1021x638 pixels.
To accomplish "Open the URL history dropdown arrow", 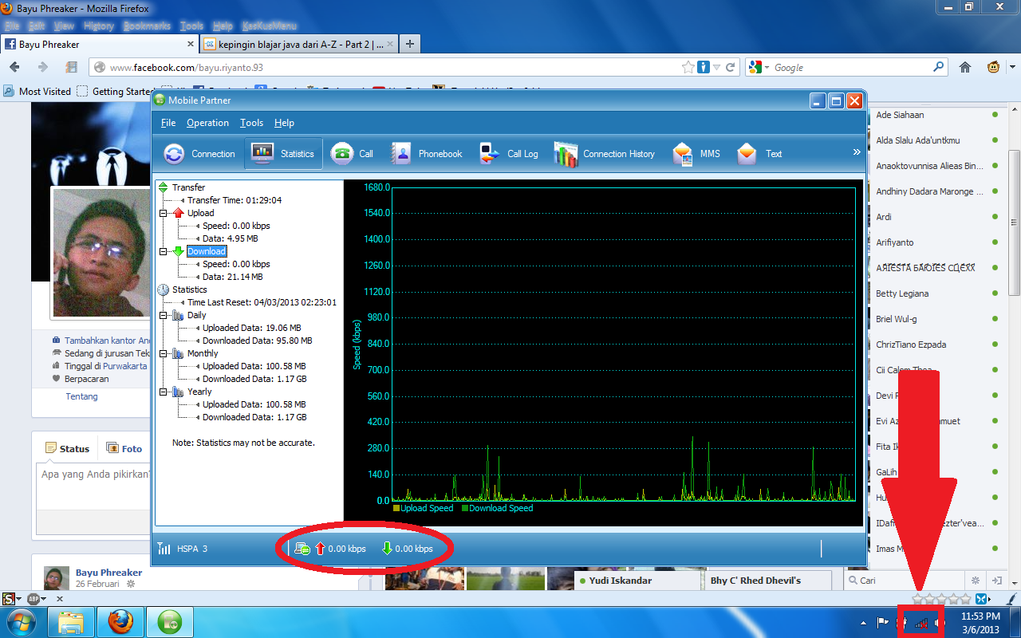I will [x=716, y=68].
